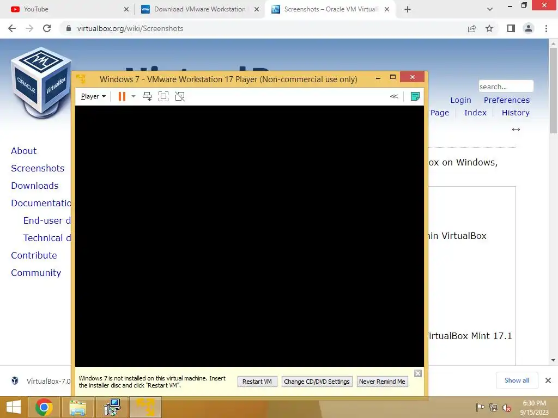Viewport: 558px width, 418px height.
Task: Click Show all downloads button
Action: [517, 380]
